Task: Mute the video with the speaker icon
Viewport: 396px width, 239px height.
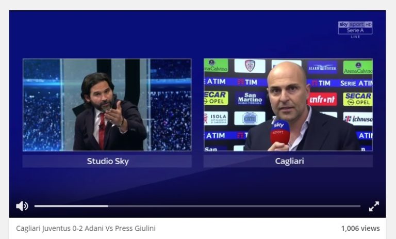Action: 22,206
